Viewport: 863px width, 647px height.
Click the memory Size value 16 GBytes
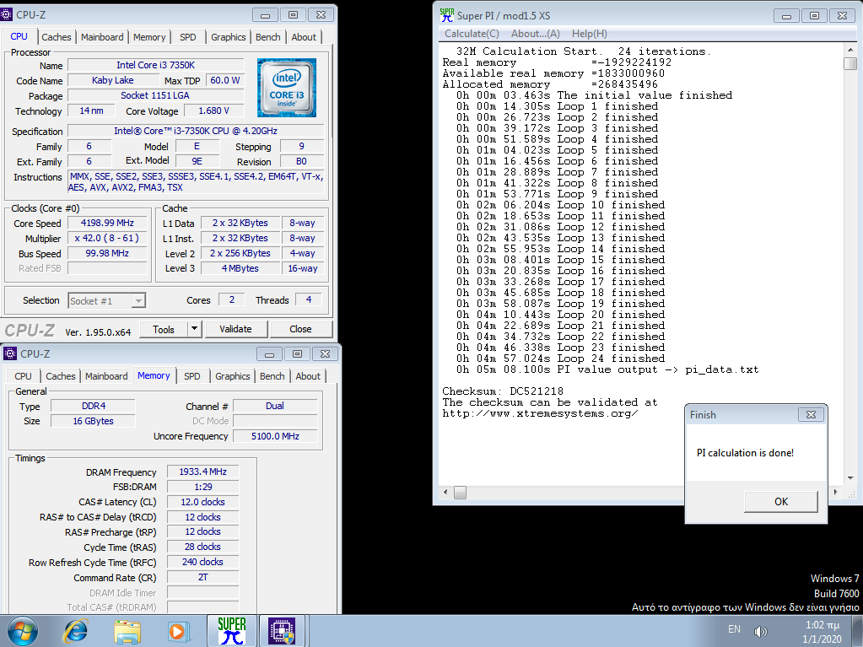pos(93,421)
